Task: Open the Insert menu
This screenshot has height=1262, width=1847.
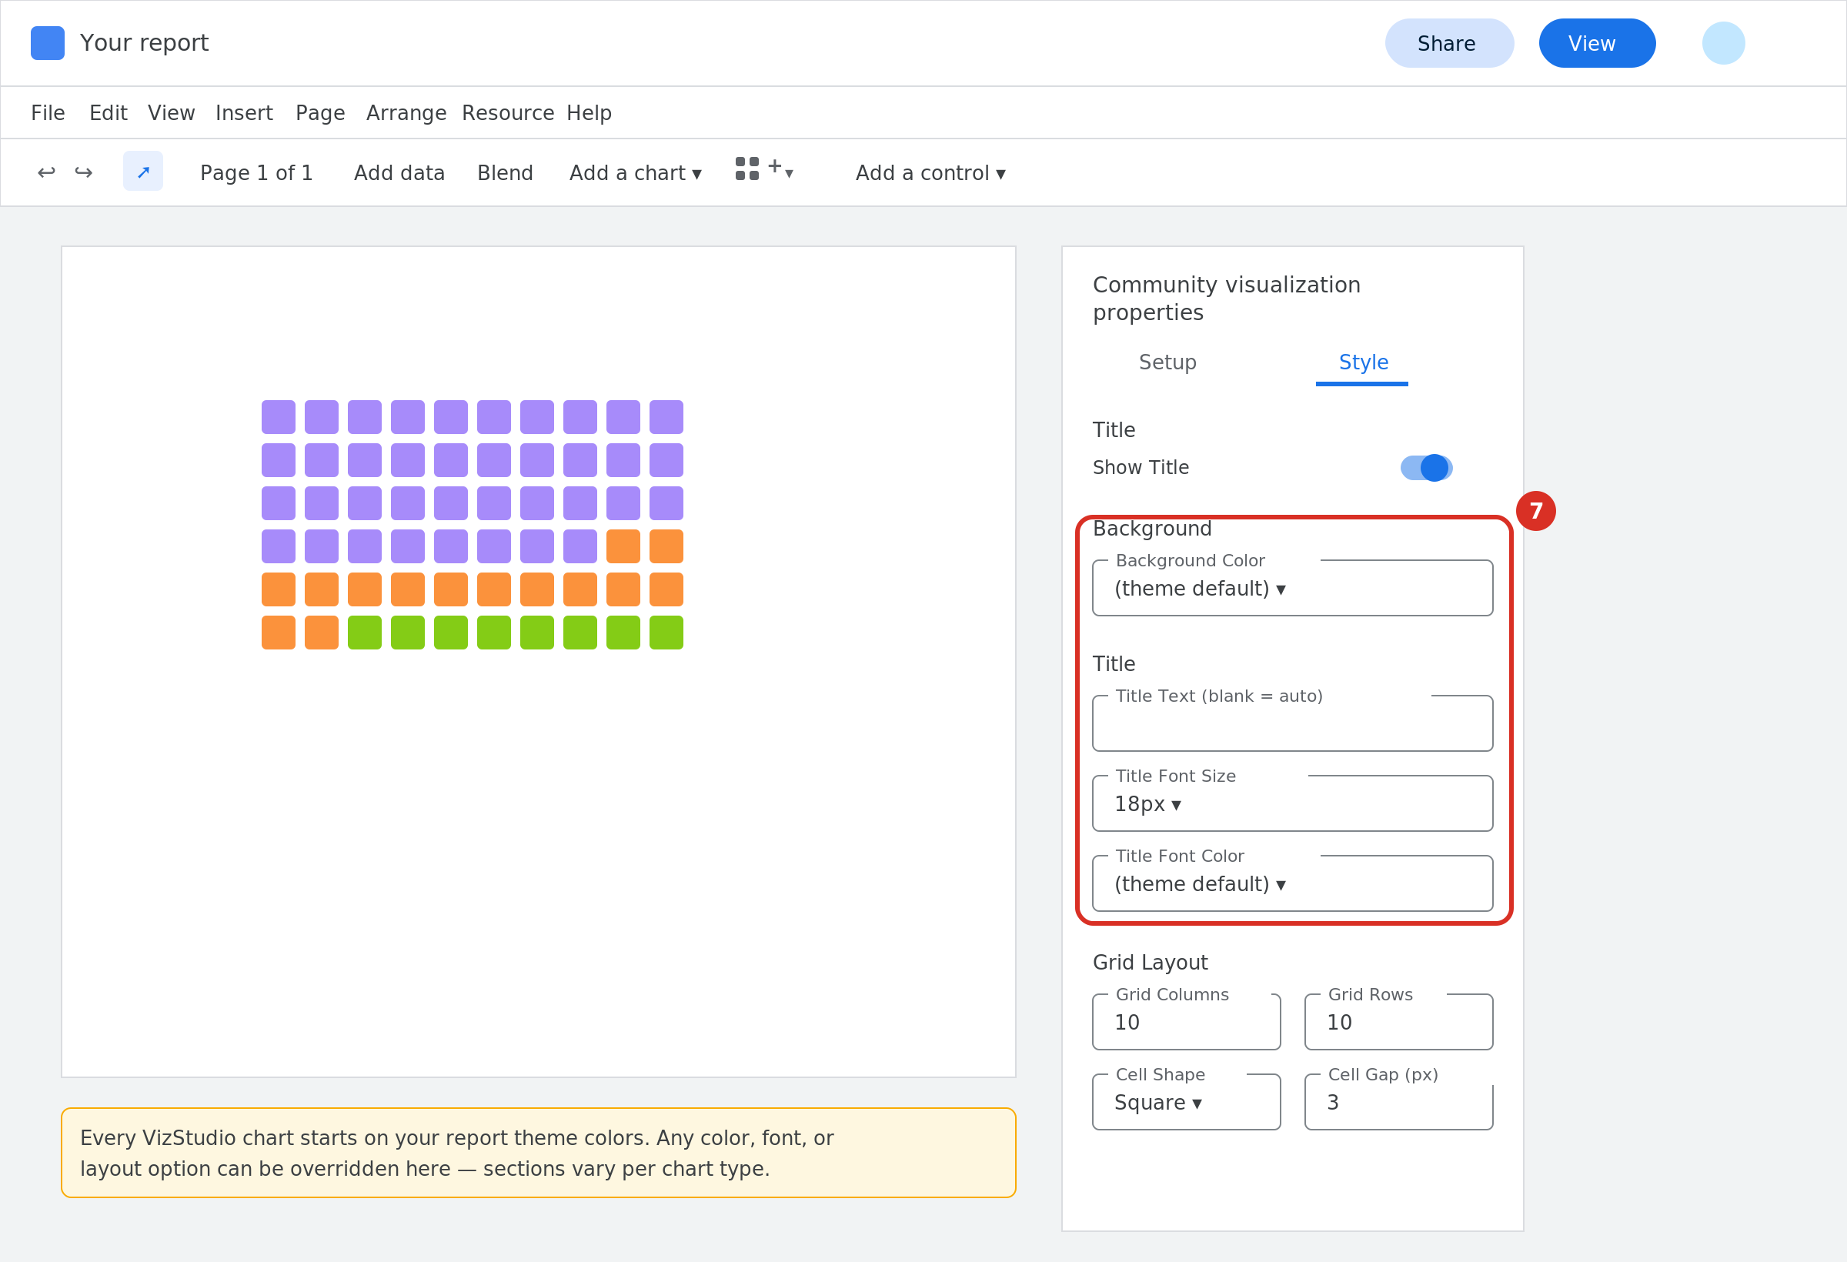Action: tap(244, 113)
